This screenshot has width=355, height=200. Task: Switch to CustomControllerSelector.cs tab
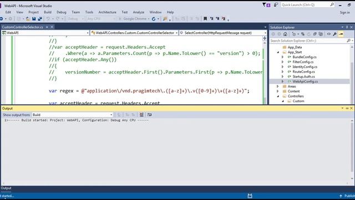[22, 27]
